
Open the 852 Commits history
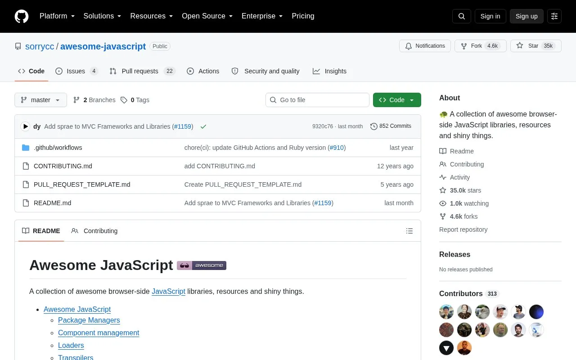(x=391, y=126)
